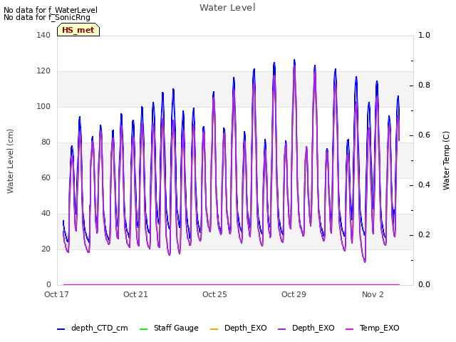Click the 100 left axis tick label
The height and width of the screenshot is (342, 456).
43,106
